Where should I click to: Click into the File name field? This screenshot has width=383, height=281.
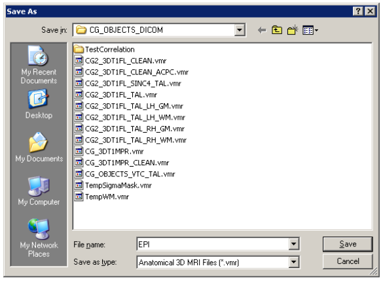click(x=213, y=244)
